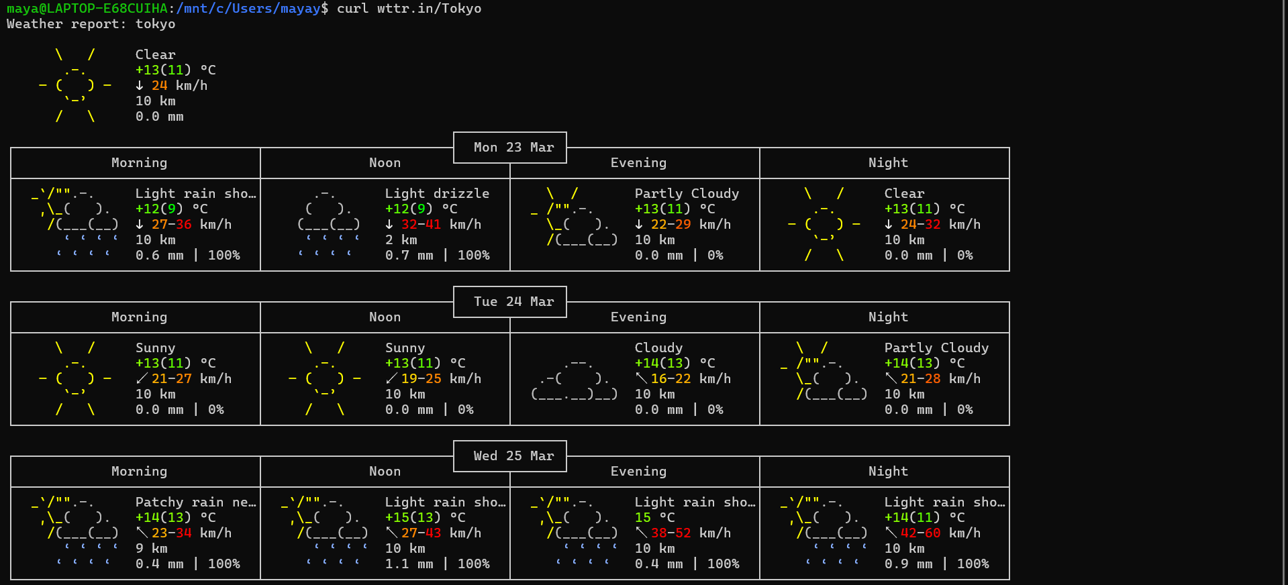Viewport: 1288px width, 585px height.
Task: Select Monday night's clear sun icon
Action: coord(824,224)
